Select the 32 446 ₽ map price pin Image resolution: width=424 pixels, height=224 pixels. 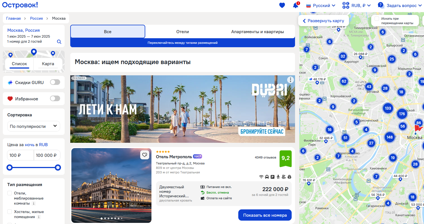point(326,138)
